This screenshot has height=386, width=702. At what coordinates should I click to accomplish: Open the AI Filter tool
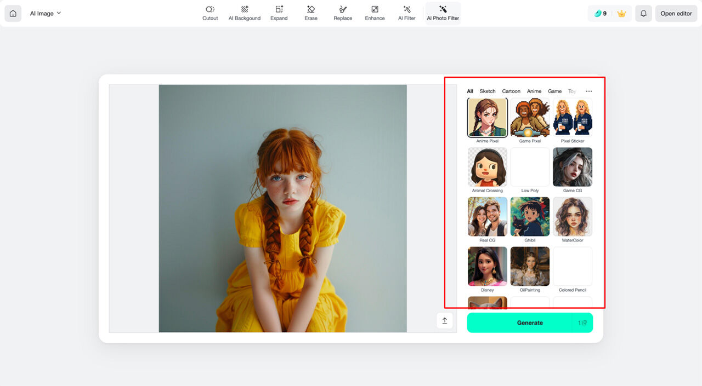click(407, 13)
